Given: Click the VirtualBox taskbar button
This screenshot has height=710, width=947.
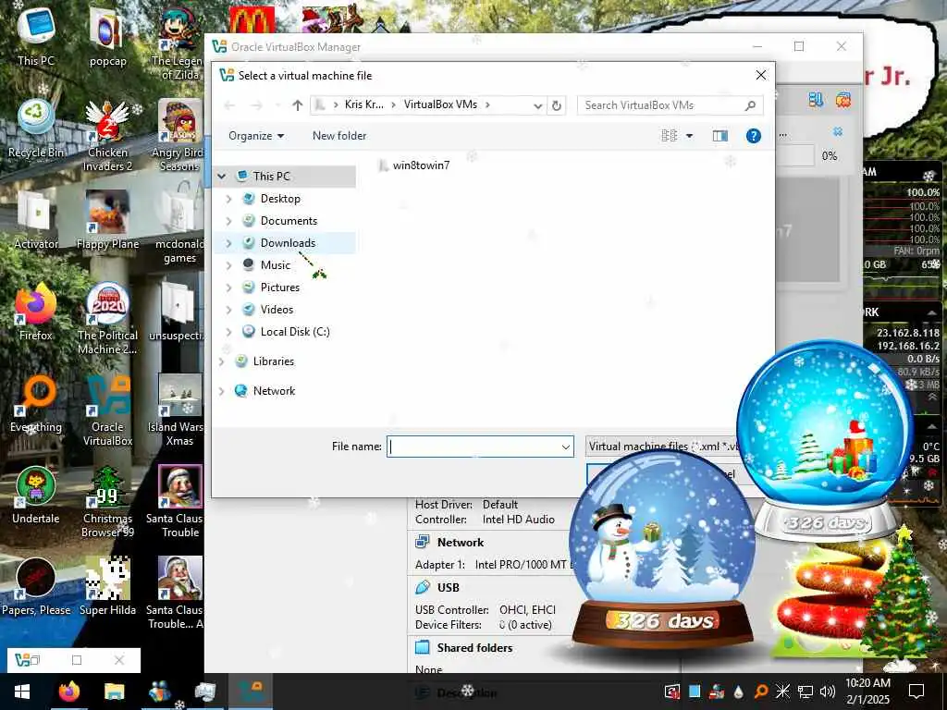Looking at the screenshot, I should tap(250, 692).
